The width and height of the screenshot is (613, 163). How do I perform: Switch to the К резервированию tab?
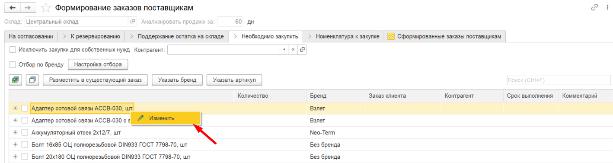pyautogui.click(x=91, y=36)
